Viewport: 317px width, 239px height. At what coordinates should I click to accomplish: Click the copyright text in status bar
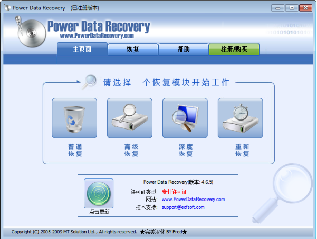click(74, 232)
